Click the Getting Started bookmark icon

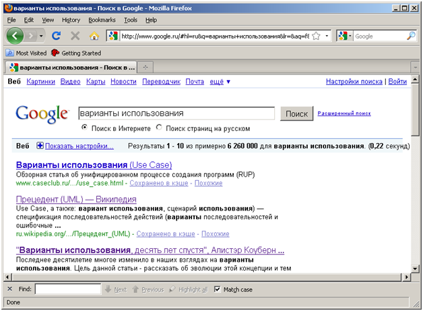pos(55,53)
